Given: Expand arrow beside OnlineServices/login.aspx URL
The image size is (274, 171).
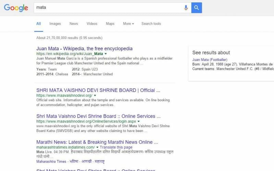Looking at the screenshot, I should pyautogui.click(x=139, y=121).
